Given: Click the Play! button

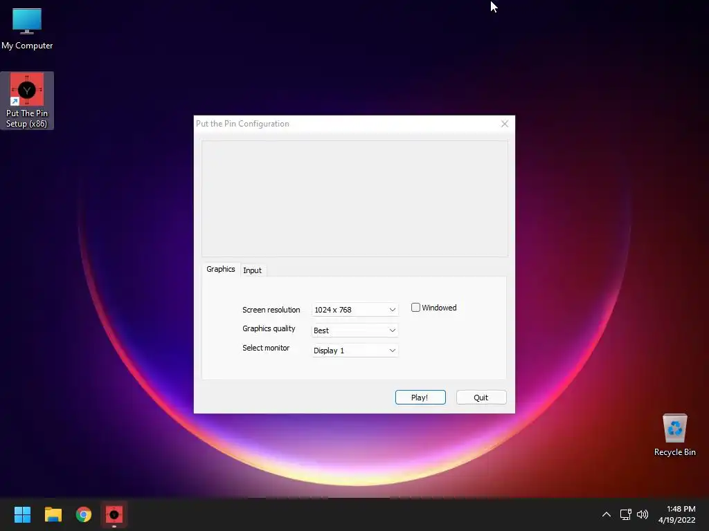Looking at the screenshot, I should click(420, 398).
